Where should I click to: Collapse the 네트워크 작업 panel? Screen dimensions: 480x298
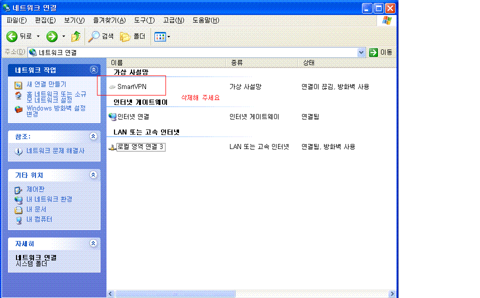tap(93, 70)
